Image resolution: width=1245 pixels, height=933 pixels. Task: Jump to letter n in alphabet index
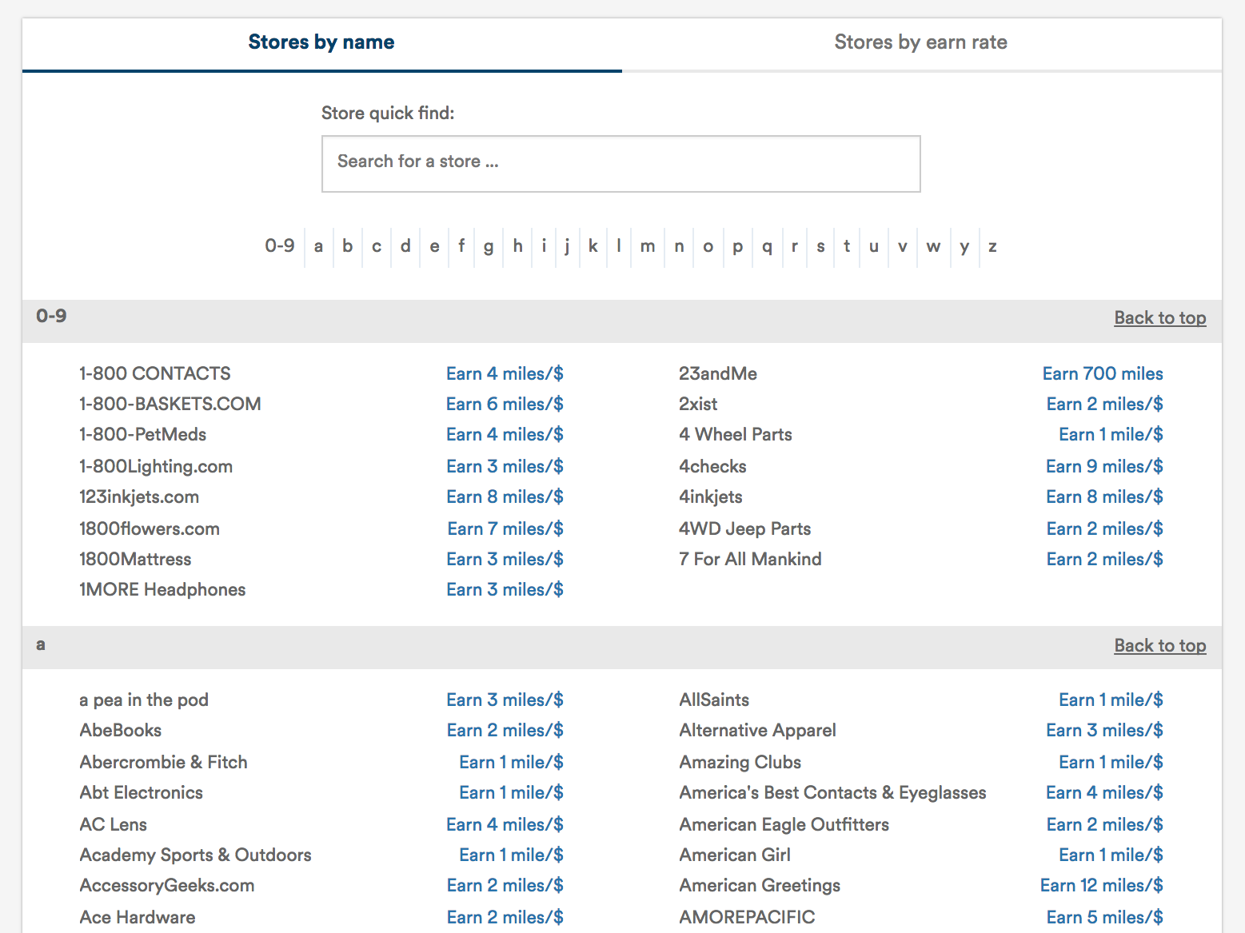679,246
